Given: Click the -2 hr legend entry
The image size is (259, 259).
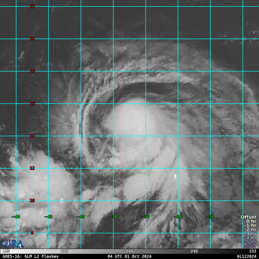Looking at the screenshot, I should (x=250, y=230).
